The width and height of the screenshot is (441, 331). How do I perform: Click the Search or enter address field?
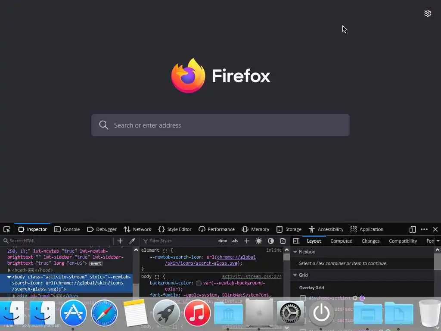(220, 125)
